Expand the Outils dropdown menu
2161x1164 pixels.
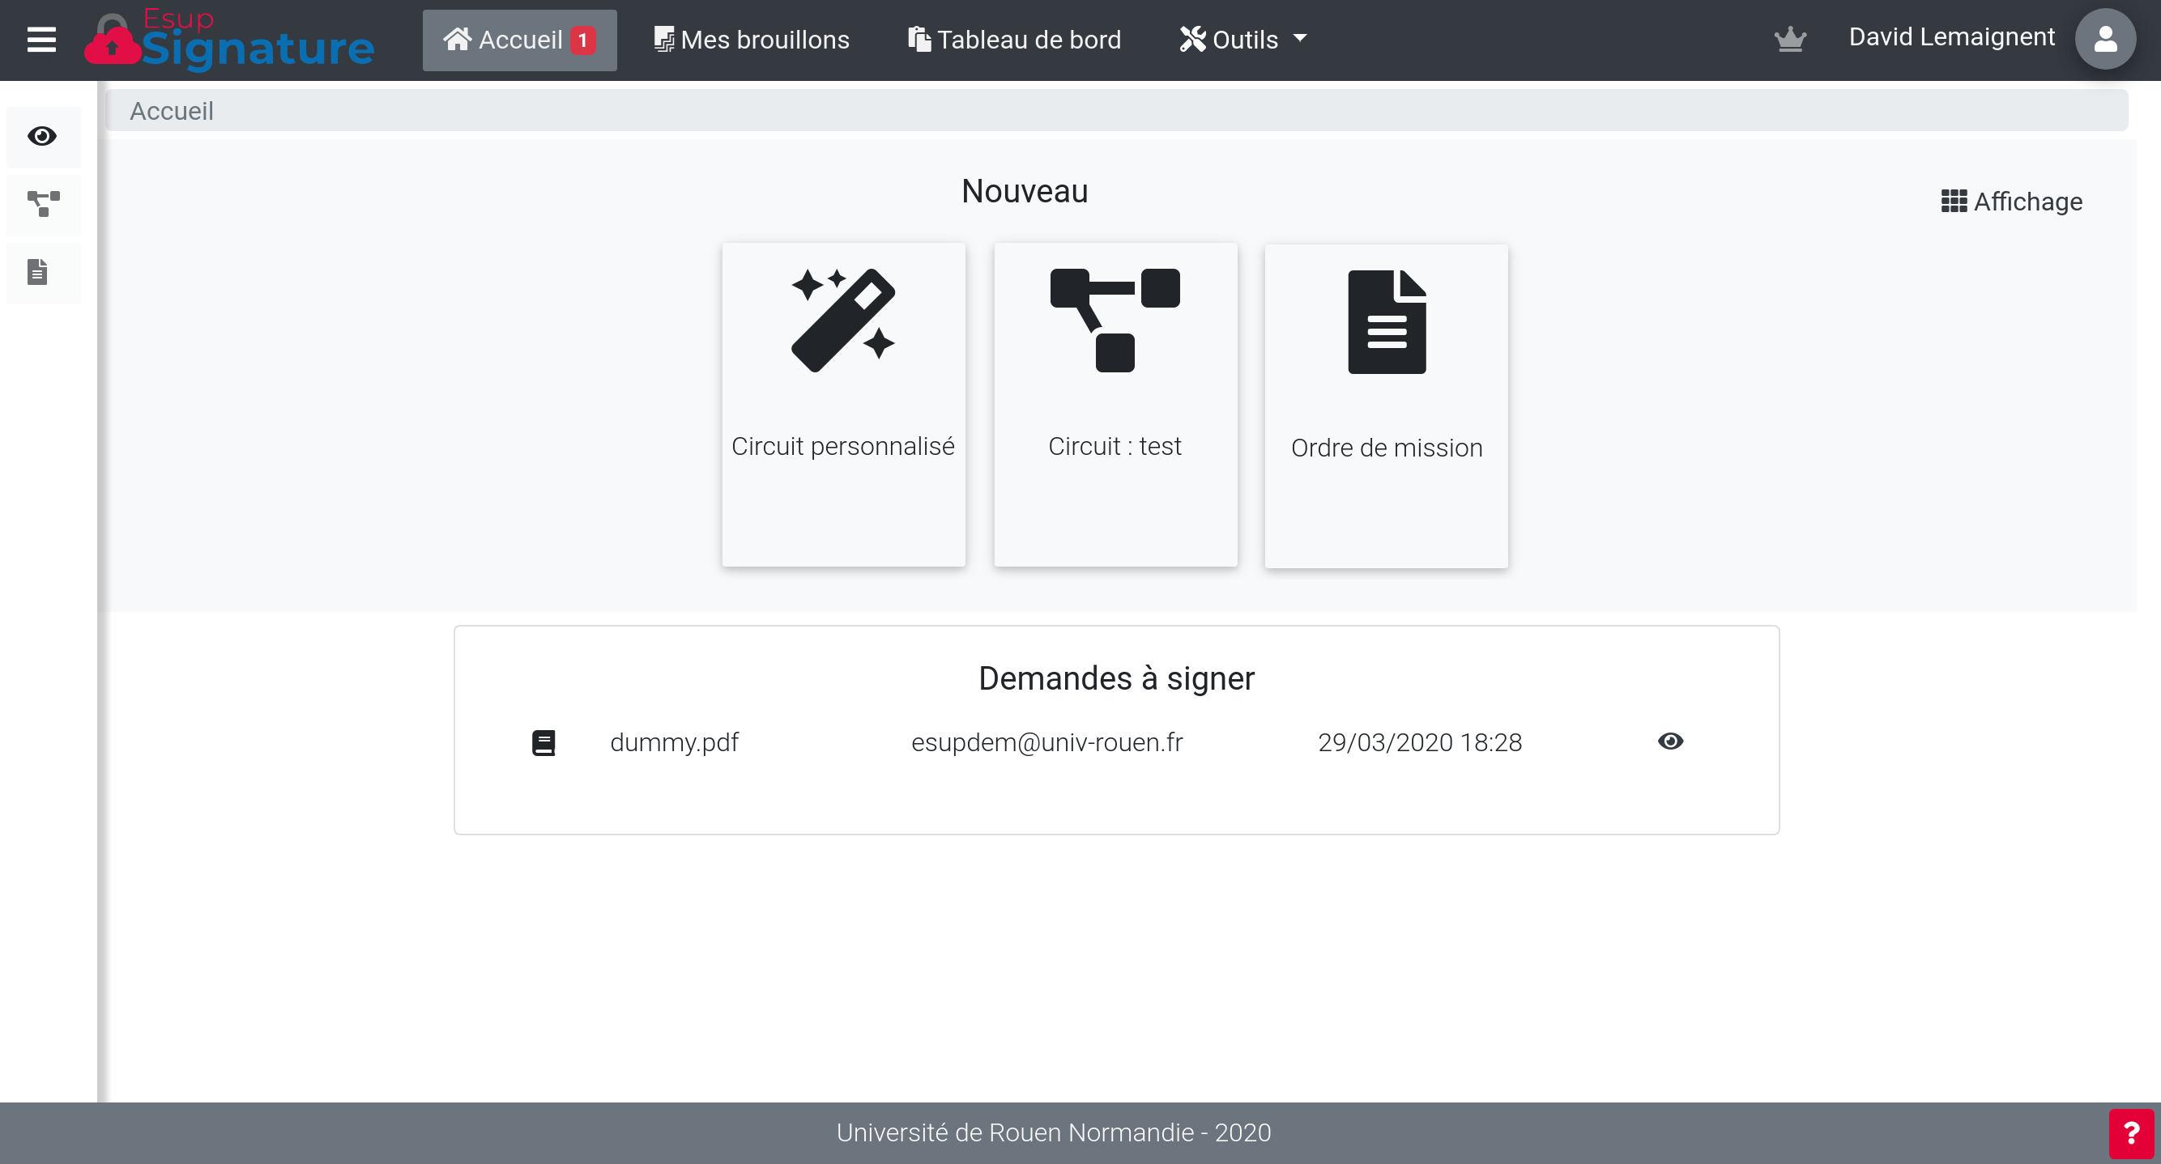tap(1242, 40)
